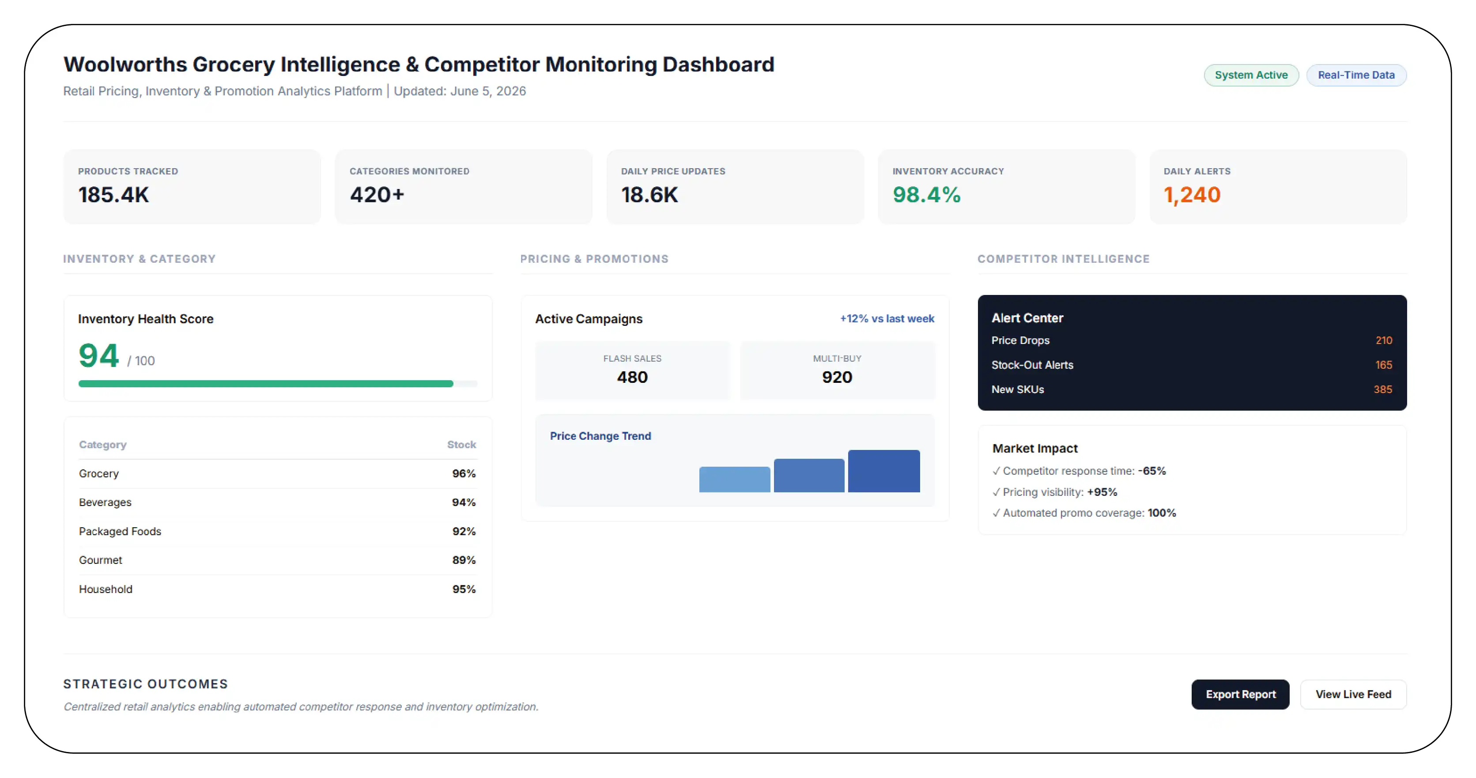The width and height of the screenshot is (1476, 778).
Task: Click the Inventory & Category section header
Action: pyautogui.click(x=139, y=259)
